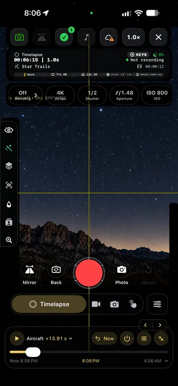The image size is (178, 386).
Task: Open the ƒ/1.48 Aperture setting
Action: coord(124,95)
